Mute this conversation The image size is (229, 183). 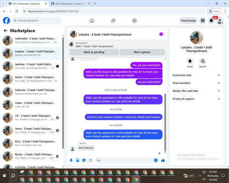(x=190, y=61)
